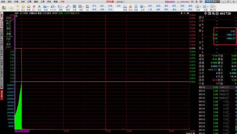Viewport: 237px width, 134px height.
Task: Expand the 全球 globe dropdown arrow
Action: 144,7
